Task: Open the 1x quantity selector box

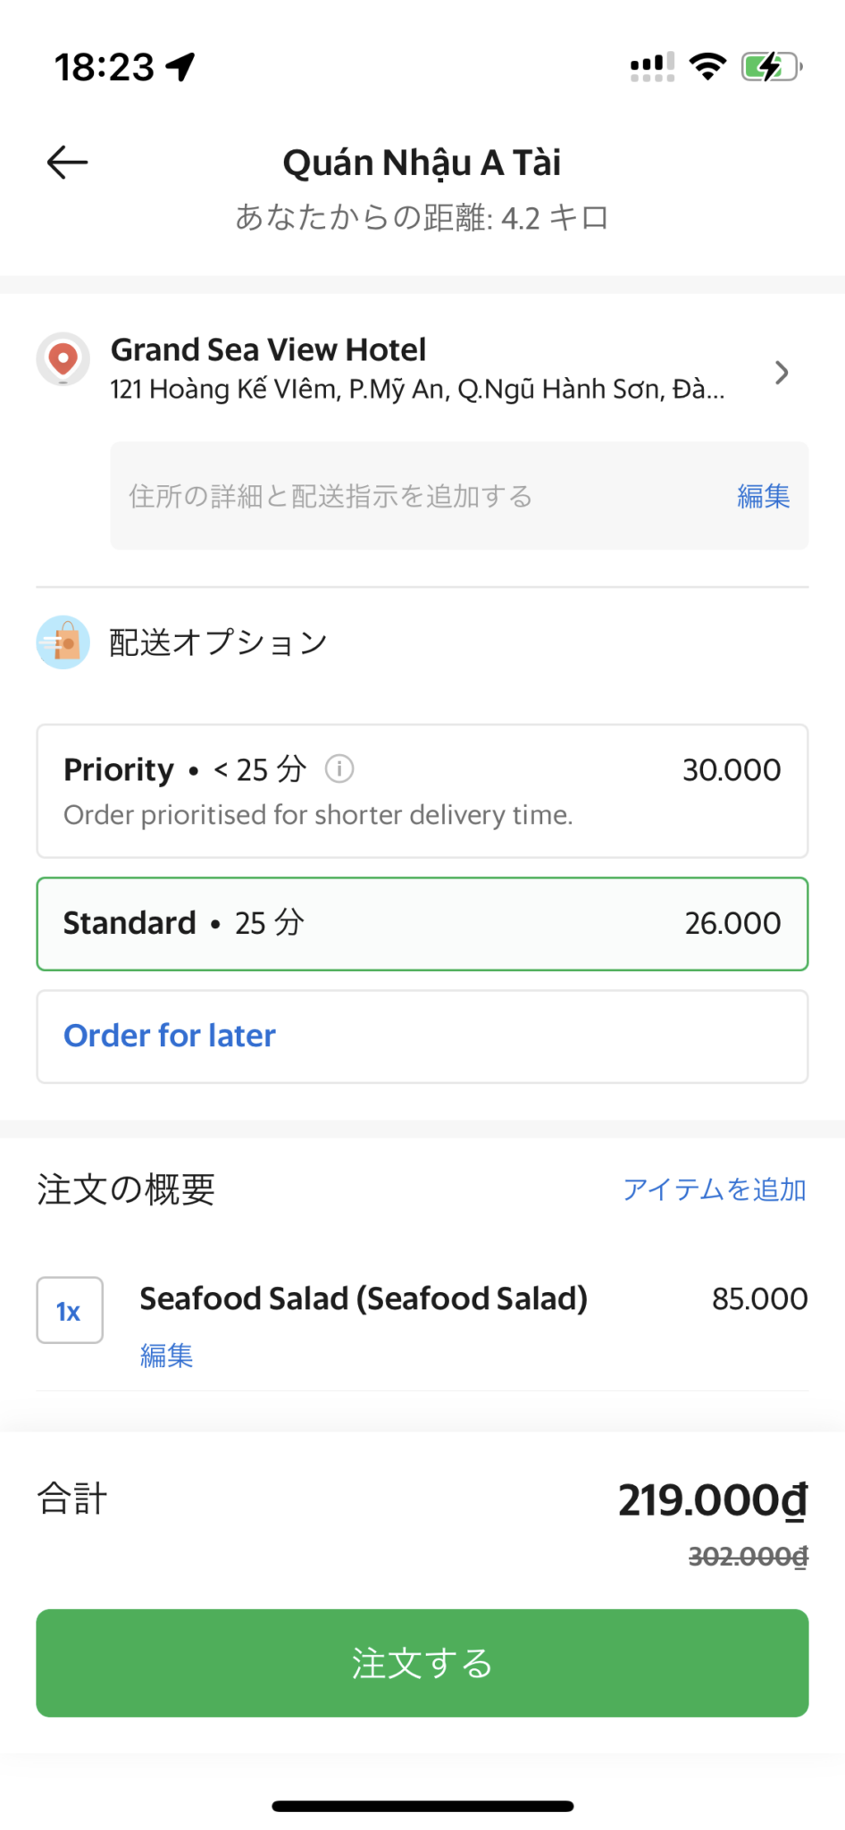Action: click(70, 1310)
